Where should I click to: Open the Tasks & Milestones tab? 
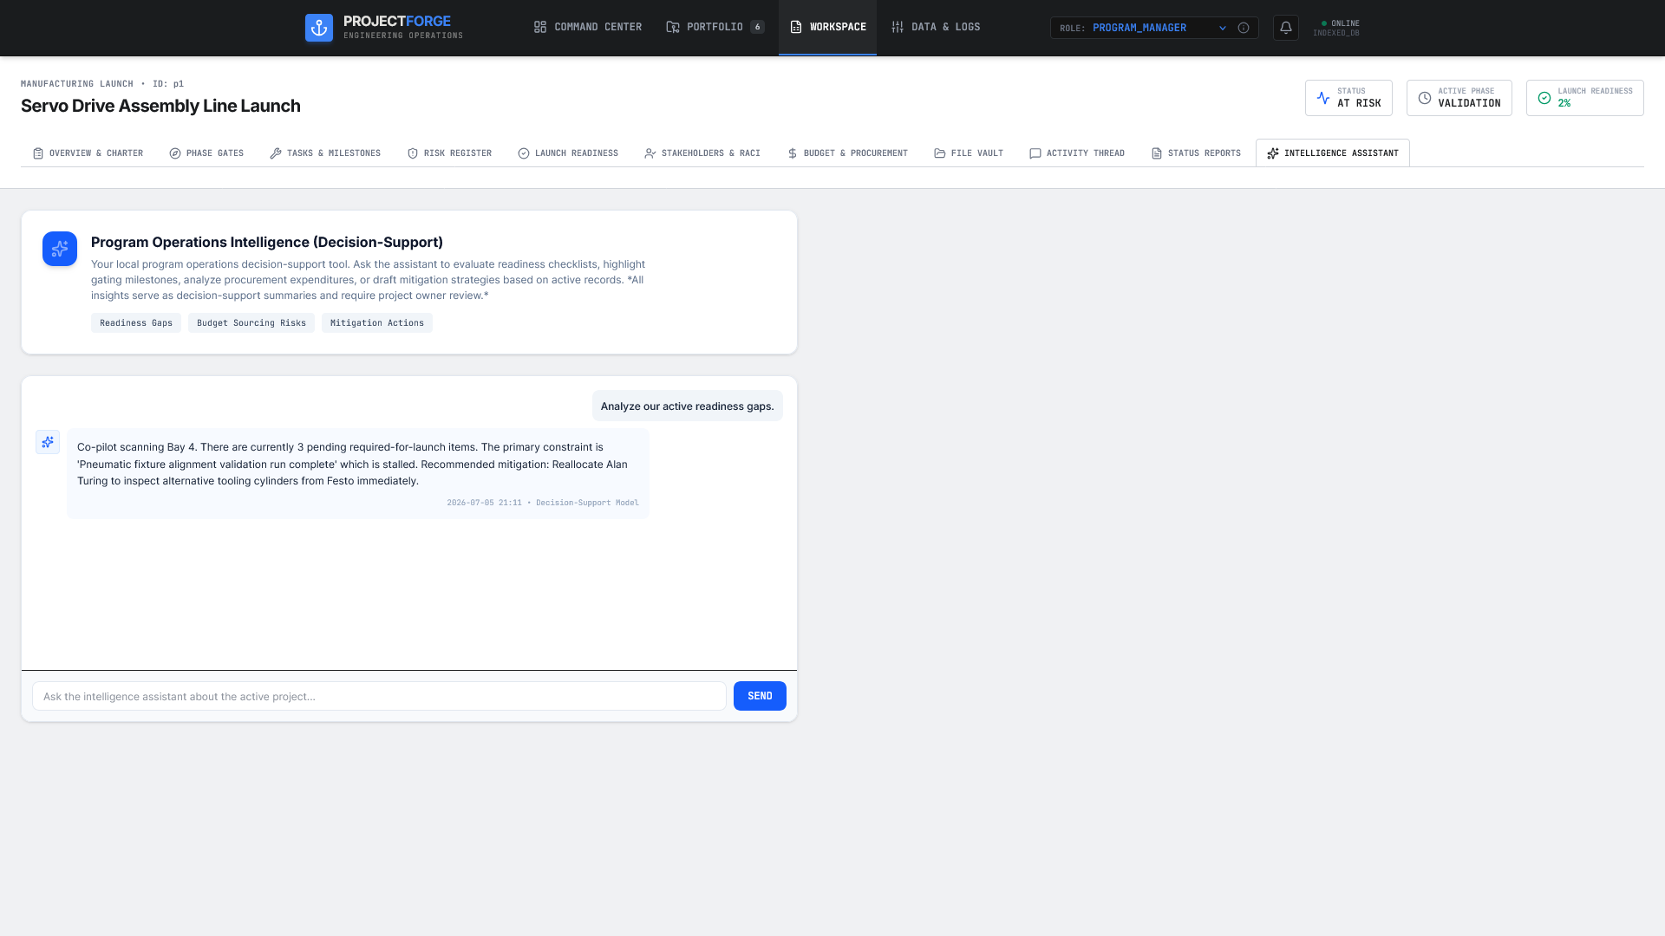click(325, 153)
